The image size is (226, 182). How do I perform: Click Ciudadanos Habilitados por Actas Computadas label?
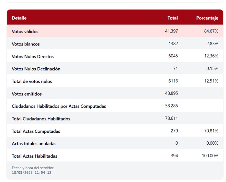pyautogui.click(x=59, y=106)
